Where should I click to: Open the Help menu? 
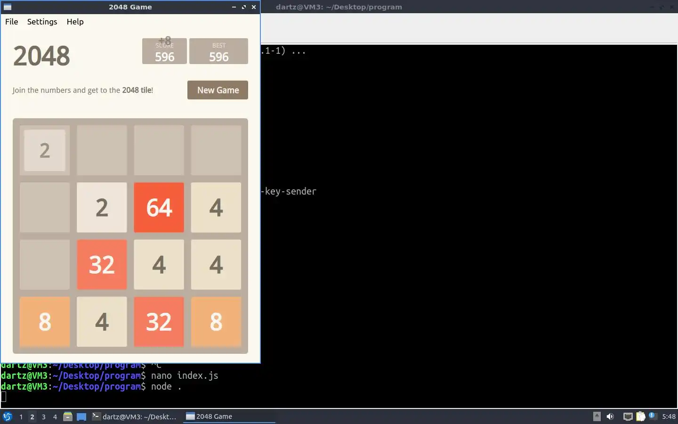coord(75,22)
